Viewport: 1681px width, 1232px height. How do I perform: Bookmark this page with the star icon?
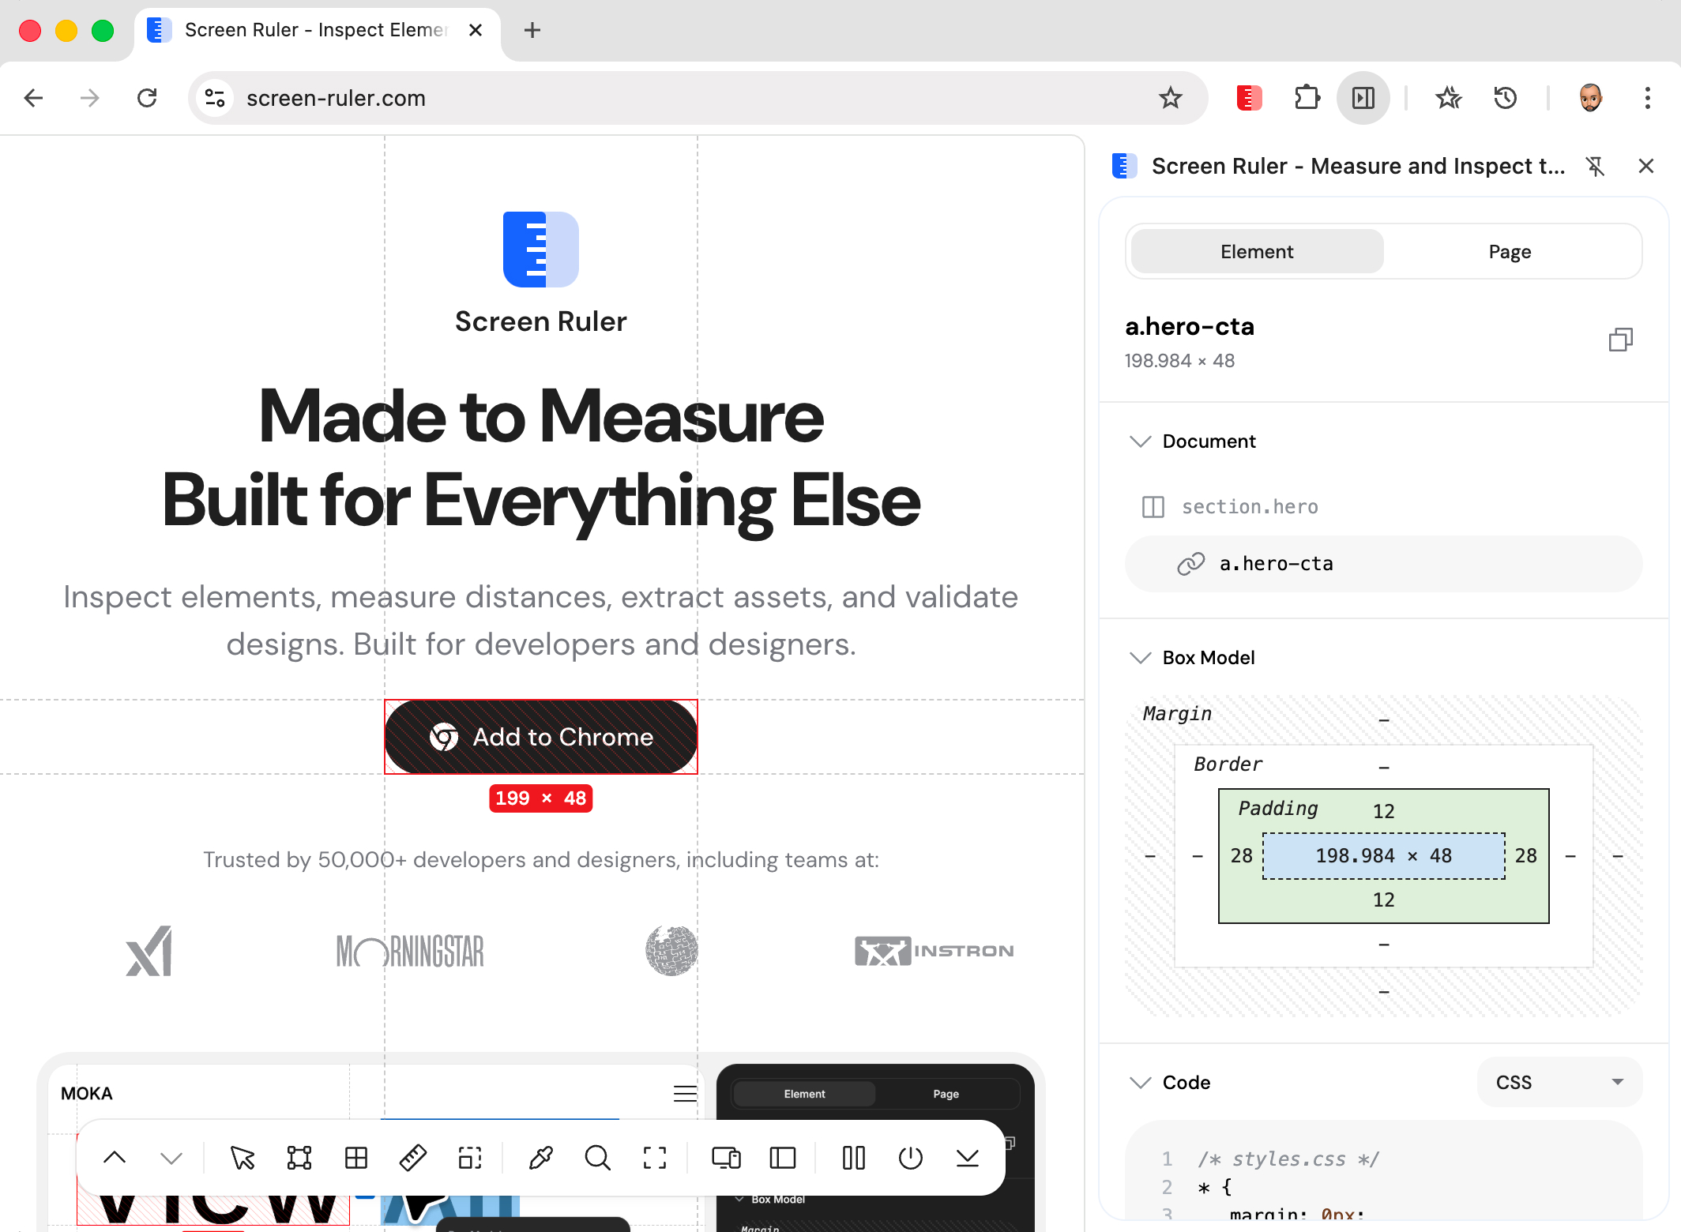tap(1171, 98)
